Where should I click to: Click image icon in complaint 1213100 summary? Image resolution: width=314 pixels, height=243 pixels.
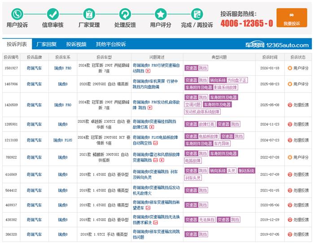[155, 143]
